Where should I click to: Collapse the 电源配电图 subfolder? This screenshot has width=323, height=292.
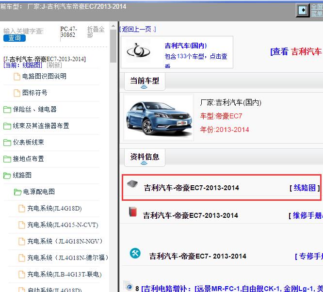tap(39, 192)
